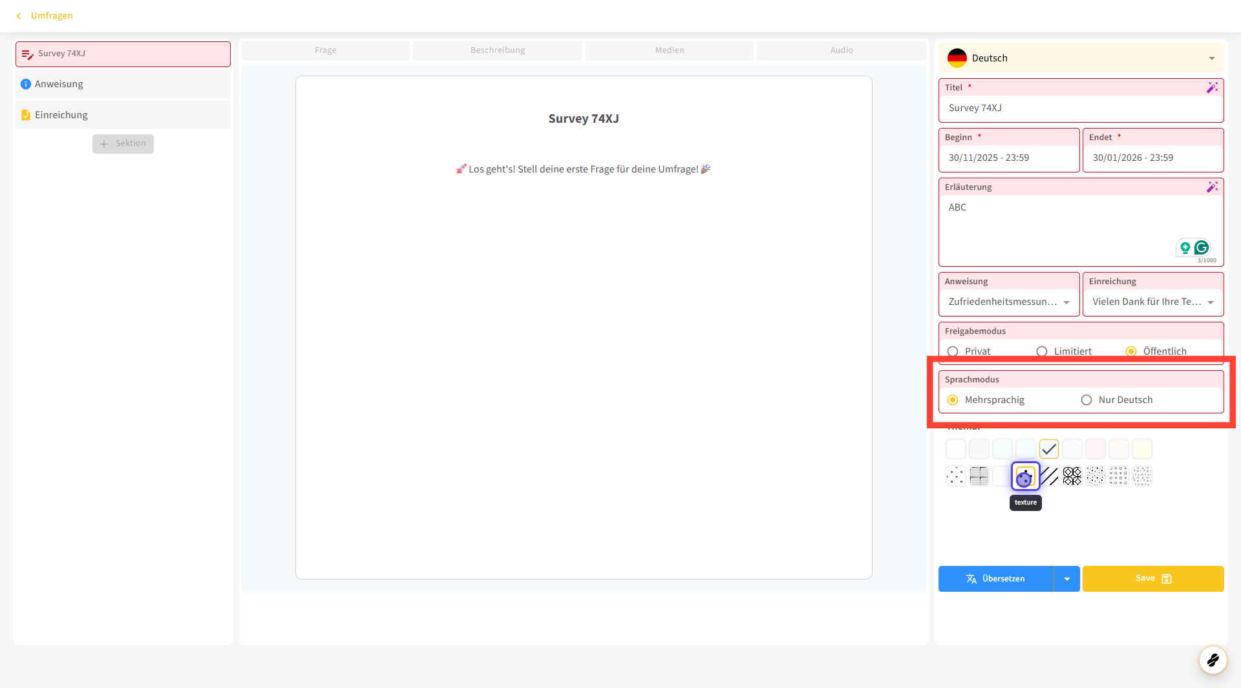Image resolution: width=1241 pixels, height=688 pixels.
Task: Switch to the Beschreibung tab
Action: [x=497, y=50]
